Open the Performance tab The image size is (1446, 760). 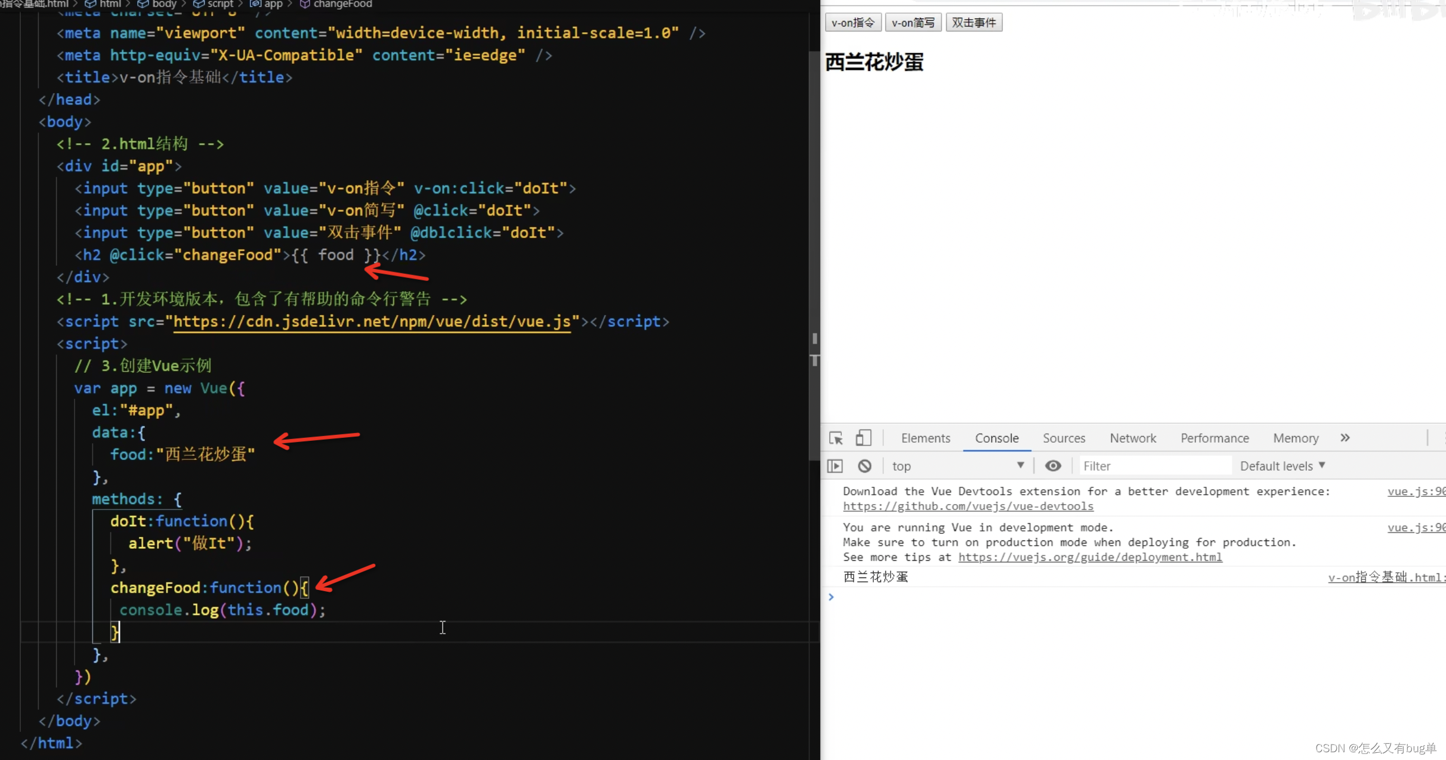(x=1215, y=438)
